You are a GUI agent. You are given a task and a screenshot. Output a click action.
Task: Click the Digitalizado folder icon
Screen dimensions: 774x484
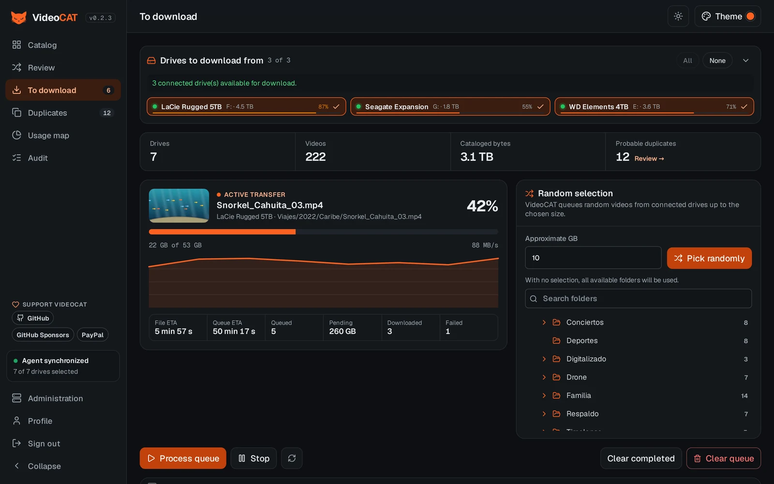557,359
